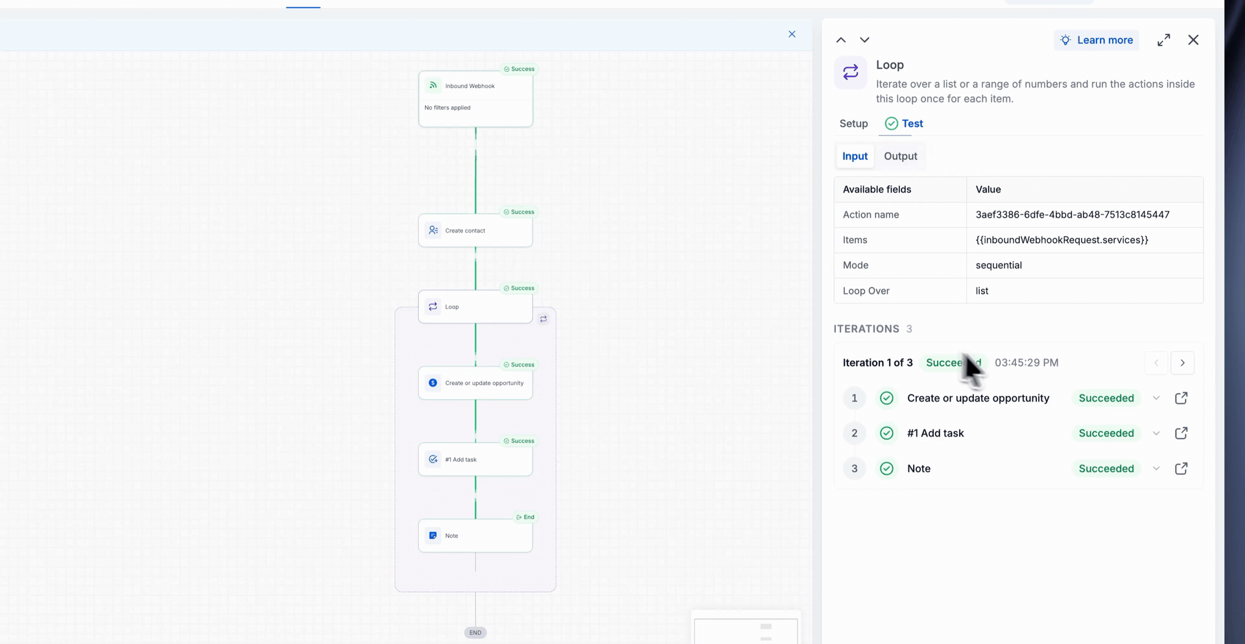The image size is (1245, 644).
Task: Click the Mode value sequential
Action: pyautogui.click(x=999, y=265)
